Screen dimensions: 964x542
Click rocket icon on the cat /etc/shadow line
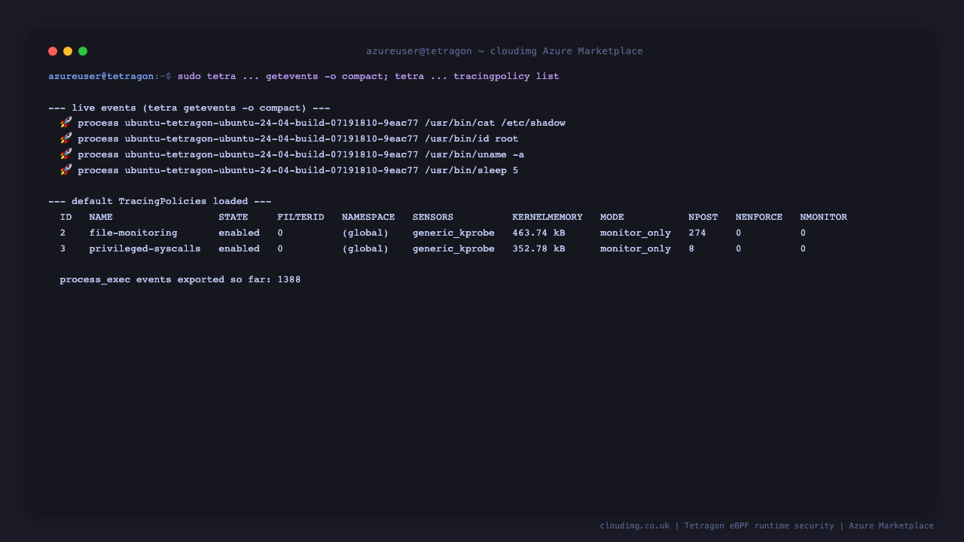[x=66, y=123]
